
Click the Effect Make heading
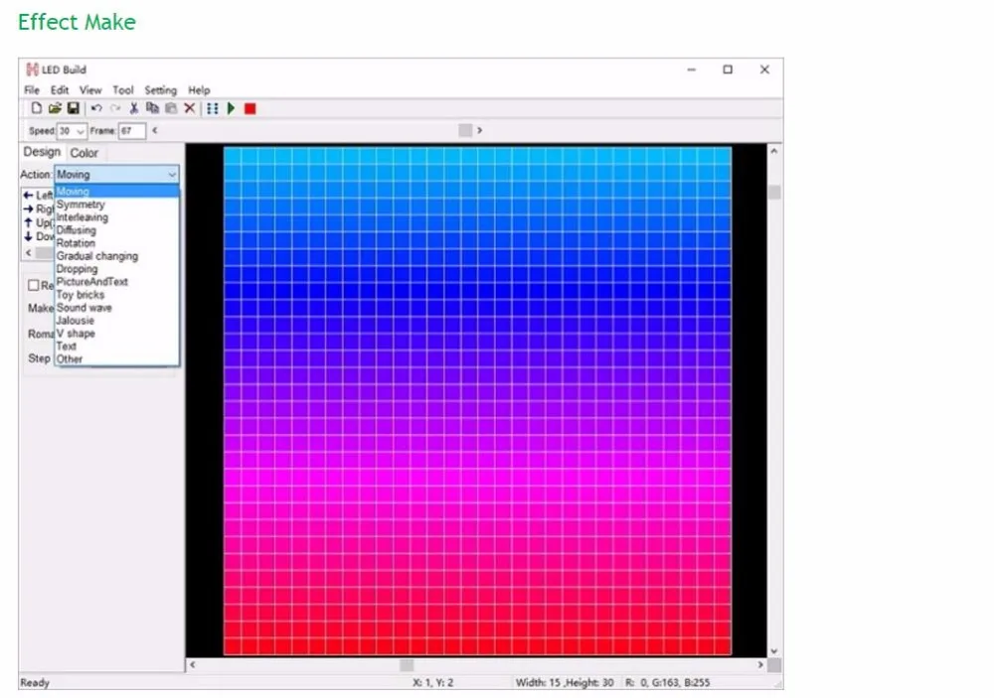pyautogui.click(x=77, y=22)
